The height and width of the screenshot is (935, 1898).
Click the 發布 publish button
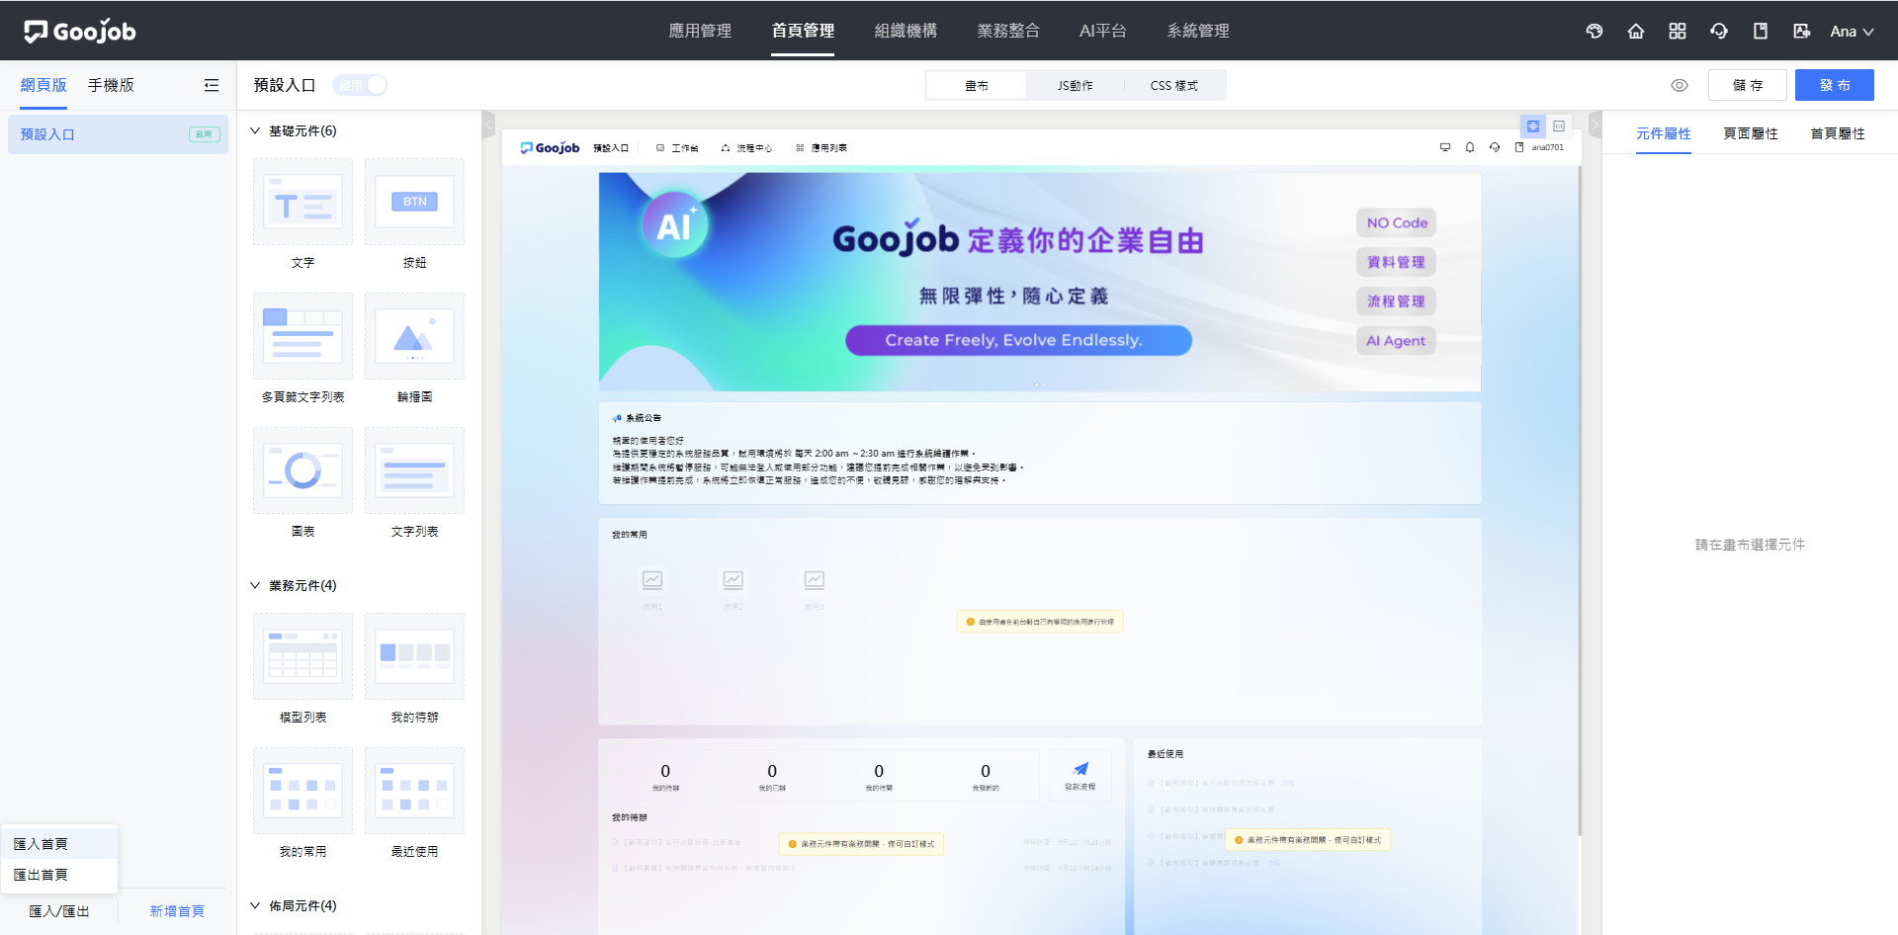[x=1835, y=85]
